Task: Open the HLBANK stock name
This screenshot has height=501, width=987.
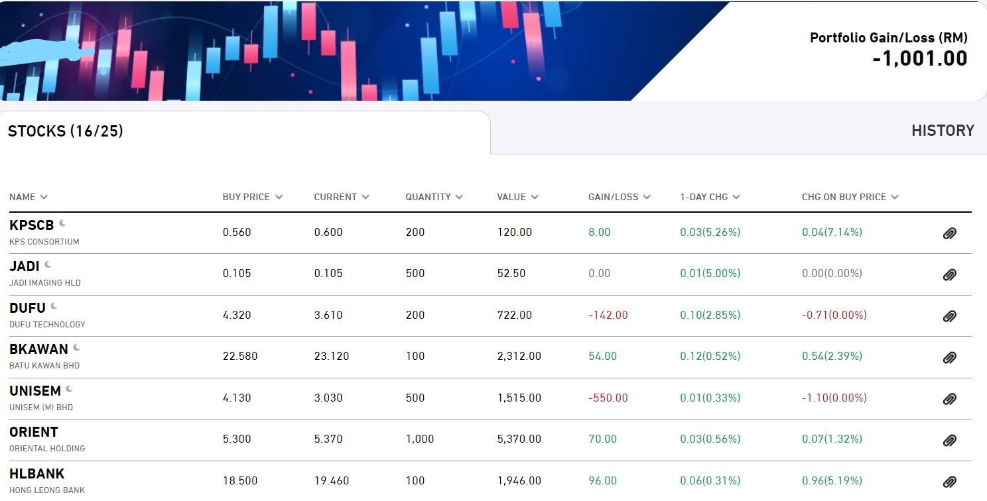Action: point(36,474)
